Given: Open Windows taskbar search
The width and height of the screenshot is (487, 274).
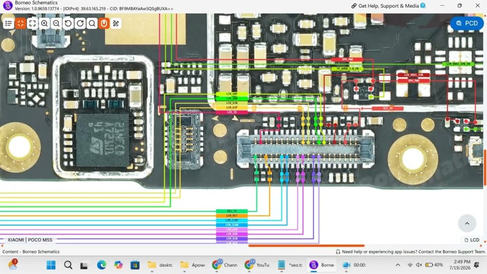Looking at the screenshot, I should (x=68, y=265).
